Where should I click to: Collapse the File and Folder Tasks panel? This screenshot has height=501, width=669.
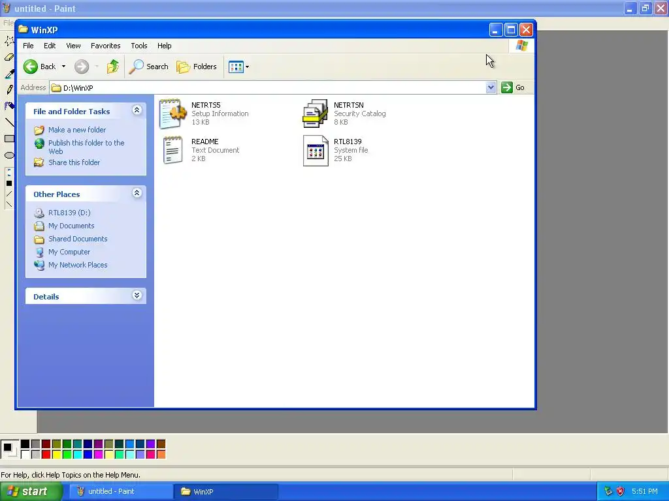coord(137,110)
